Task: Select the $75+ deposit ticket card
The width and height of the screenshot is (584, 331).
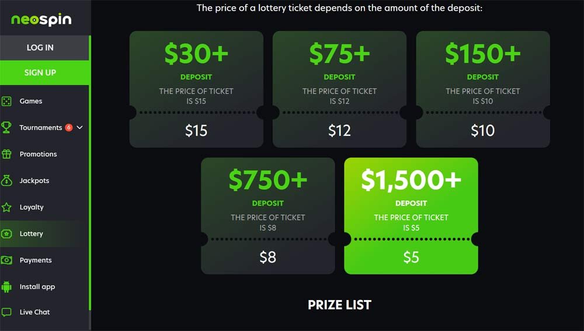Action: pos(339,89)
